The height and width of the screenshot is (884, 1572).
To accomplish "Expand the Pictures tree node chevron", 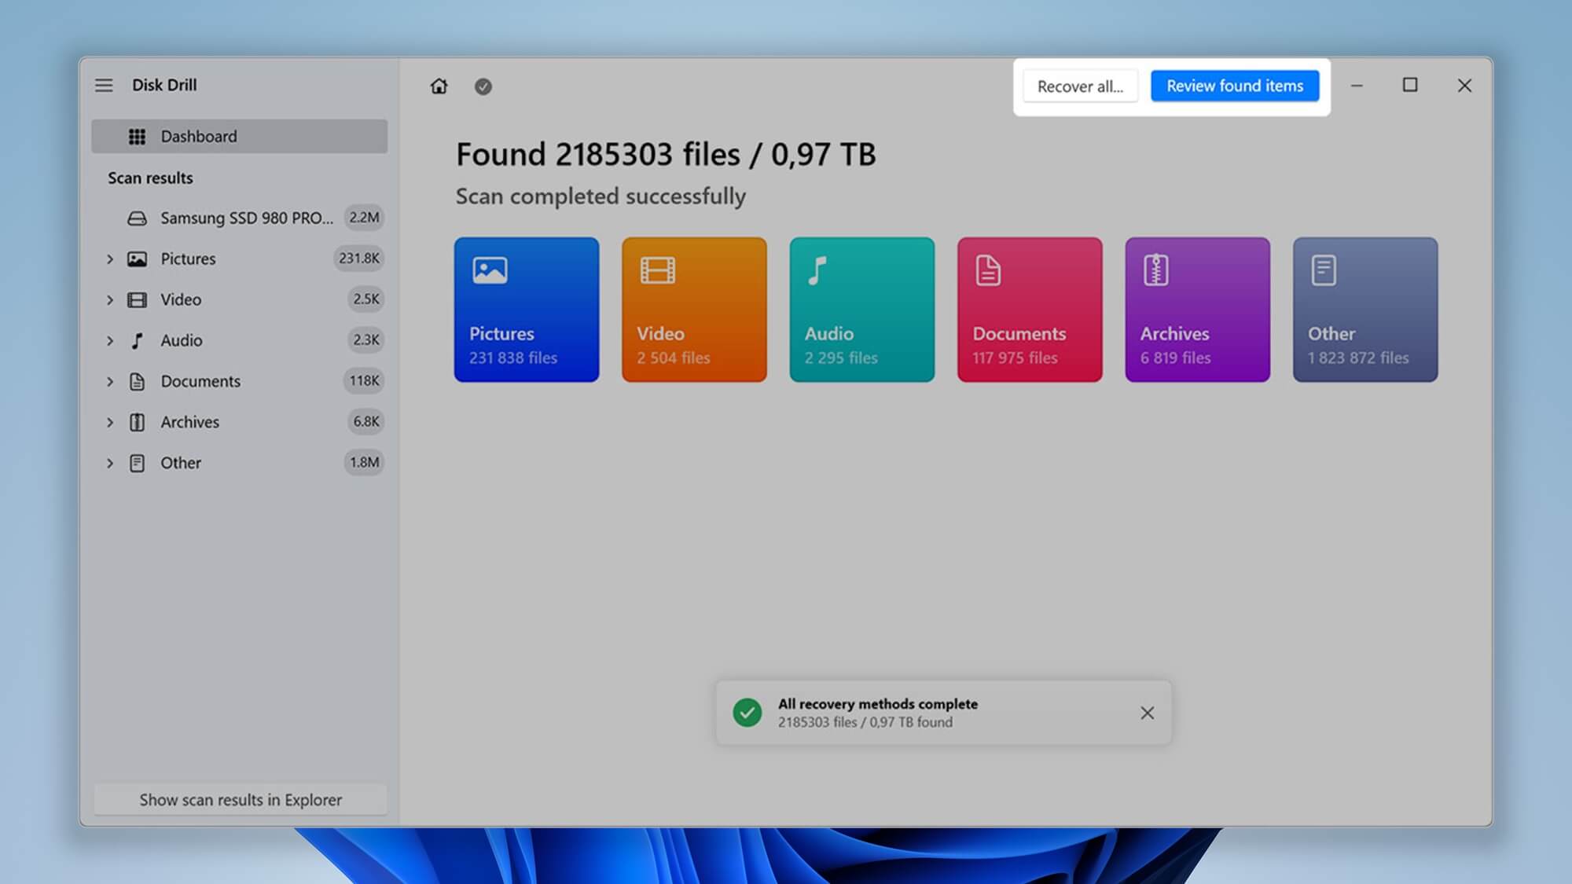I will click(110, 259).
